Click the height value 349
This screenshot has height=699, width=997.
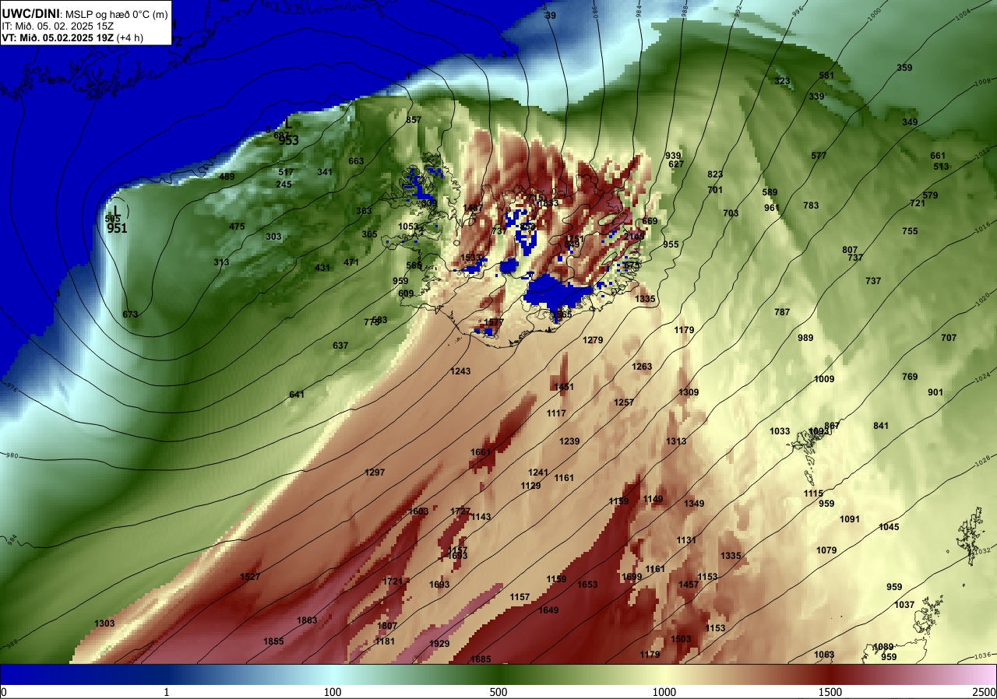point(910,122)
